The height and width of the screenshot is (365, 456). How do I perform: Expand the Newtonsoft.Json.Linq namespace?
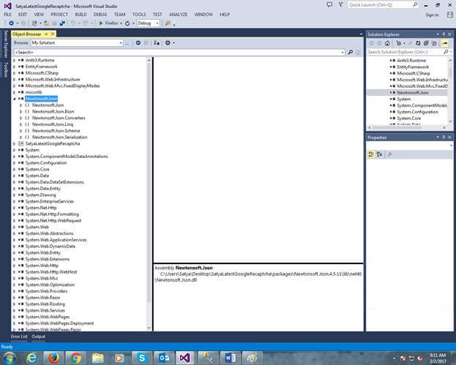[20, 124]
